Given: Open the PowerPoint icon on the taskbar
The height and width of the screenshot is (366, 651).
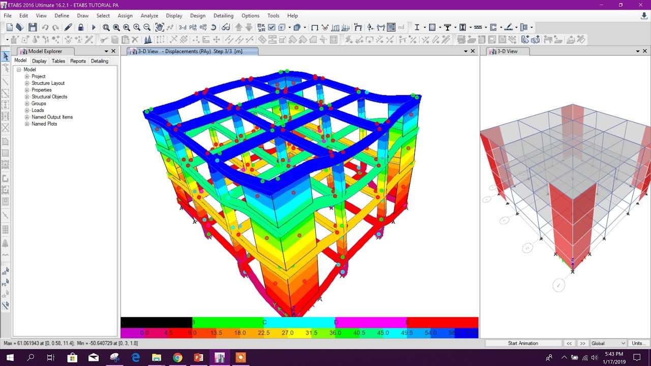Looking at the screenshot, I should (198, 358).
